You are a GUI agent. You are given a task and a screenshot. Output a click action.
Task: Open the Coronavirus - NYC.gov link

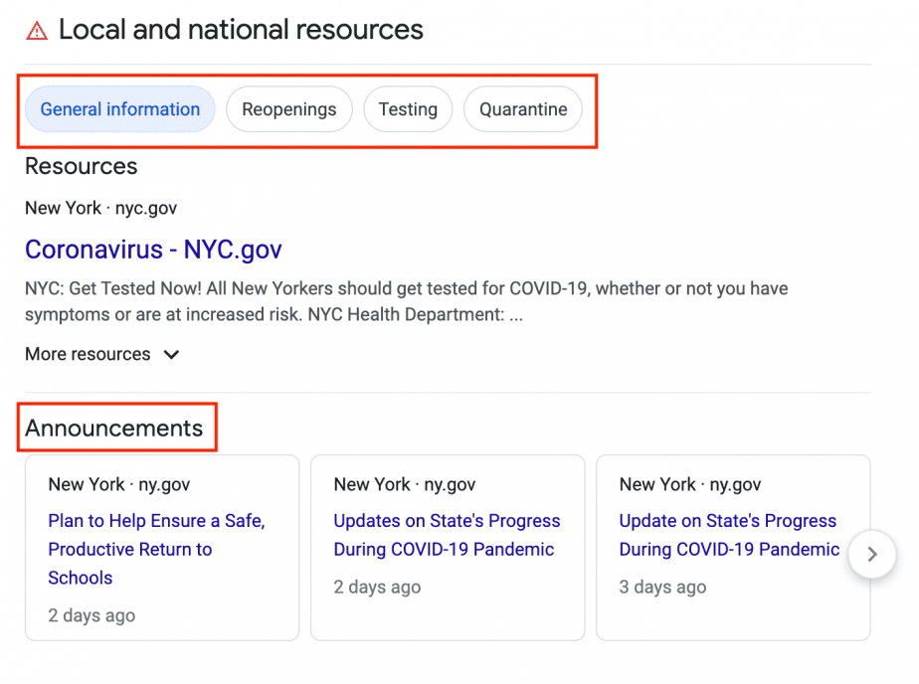tap(153, 250)
